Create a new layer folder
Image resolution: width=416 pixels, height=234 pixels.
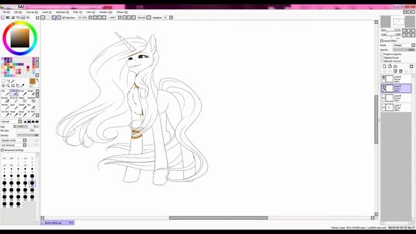click(x=395, y=66)
